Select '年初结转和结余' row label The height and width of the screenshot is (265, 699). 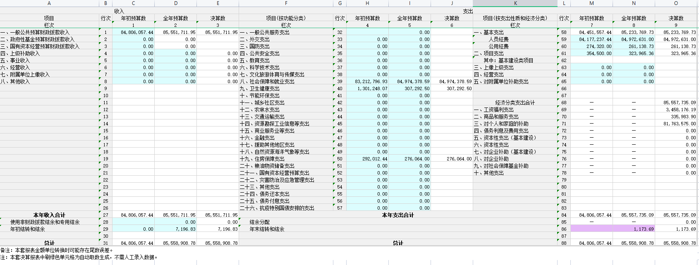(x=28, y=229)
